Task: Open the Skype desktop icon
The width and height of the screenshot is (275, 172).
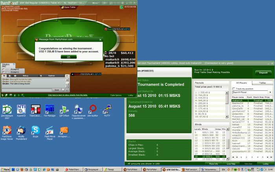Action: click(x=35, y=132)
